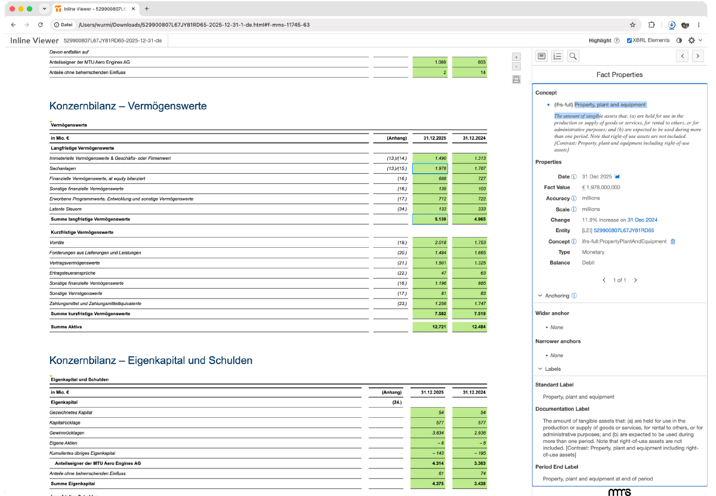
Task: Select the Vorräte 2.018 fact cell
Action: tap(430, 243)
